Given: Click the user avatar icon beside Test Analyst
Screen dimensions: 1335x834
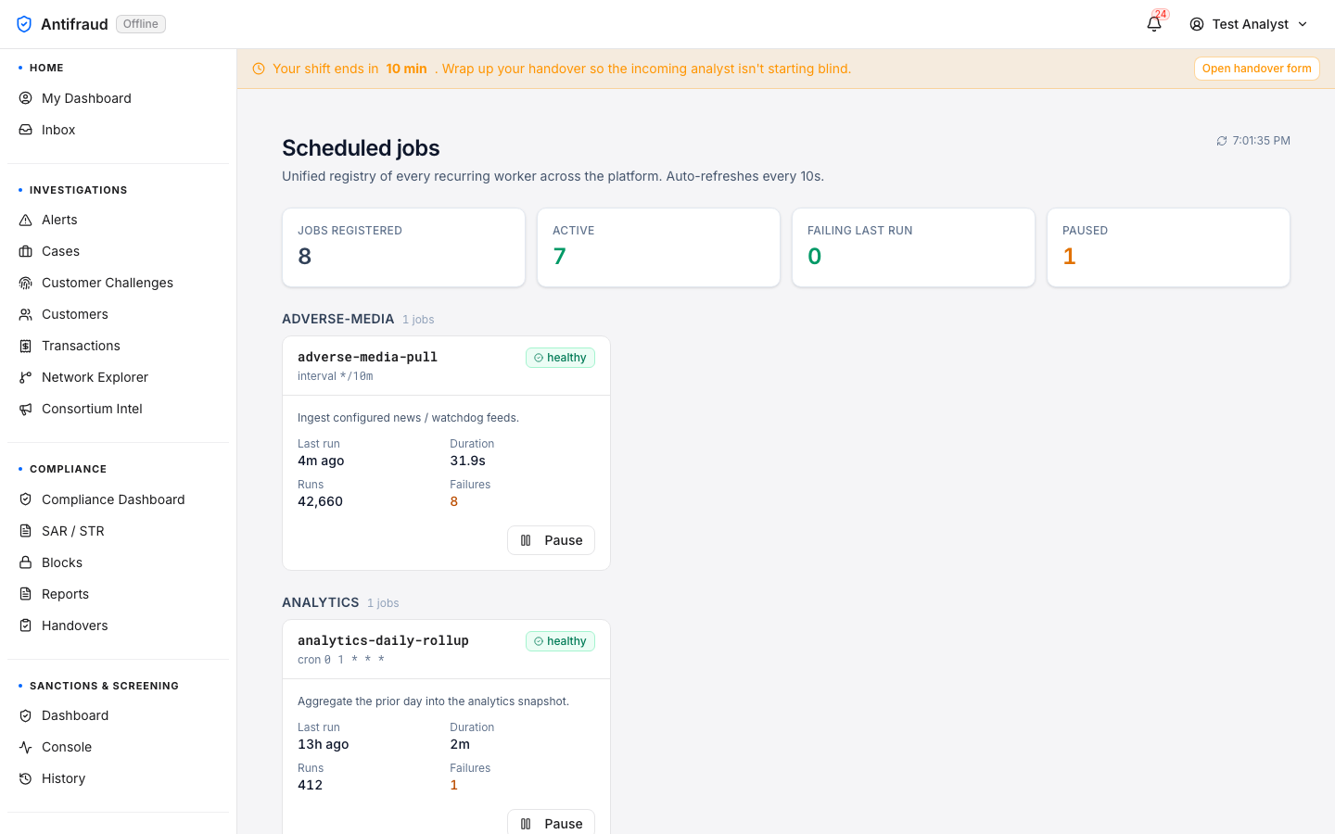Looking at the screenshot, I should tap(1197, 24).
